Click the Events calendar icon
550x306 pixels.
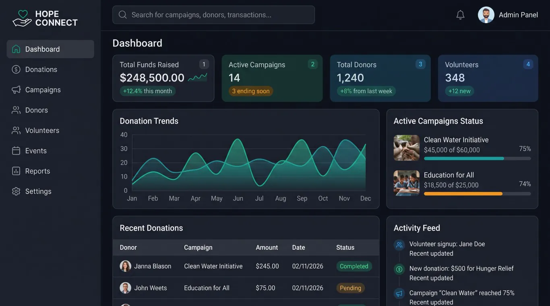[x=16, y=151]
